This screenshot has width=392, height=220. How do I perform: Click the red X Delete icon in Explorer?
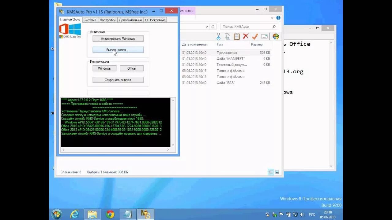246,37
